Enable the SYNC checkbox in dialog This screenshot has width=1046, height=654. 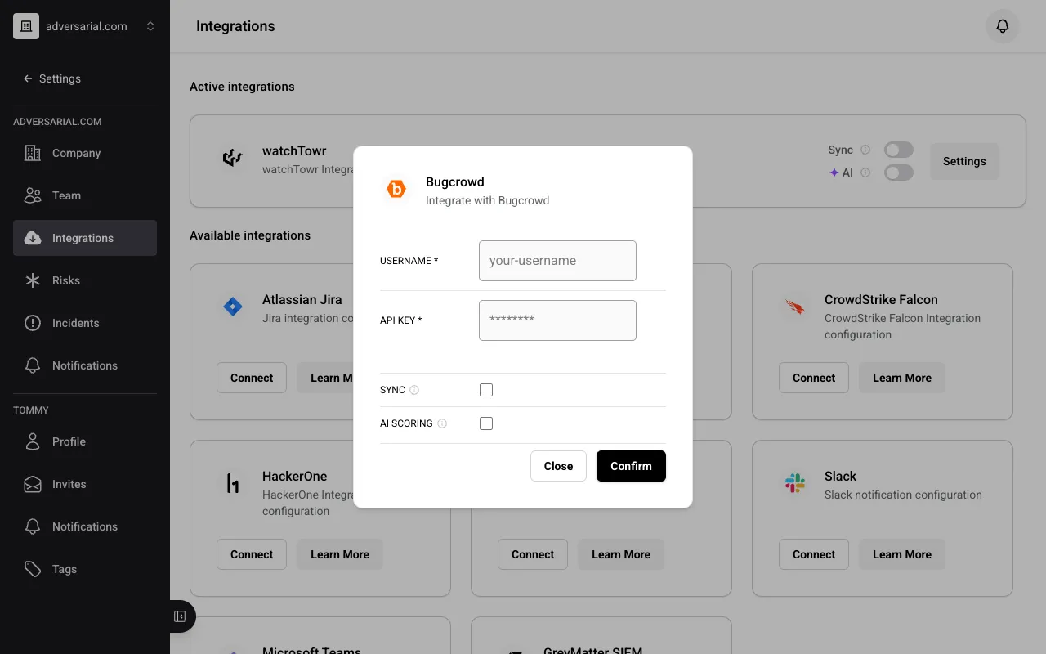[486, 390]
